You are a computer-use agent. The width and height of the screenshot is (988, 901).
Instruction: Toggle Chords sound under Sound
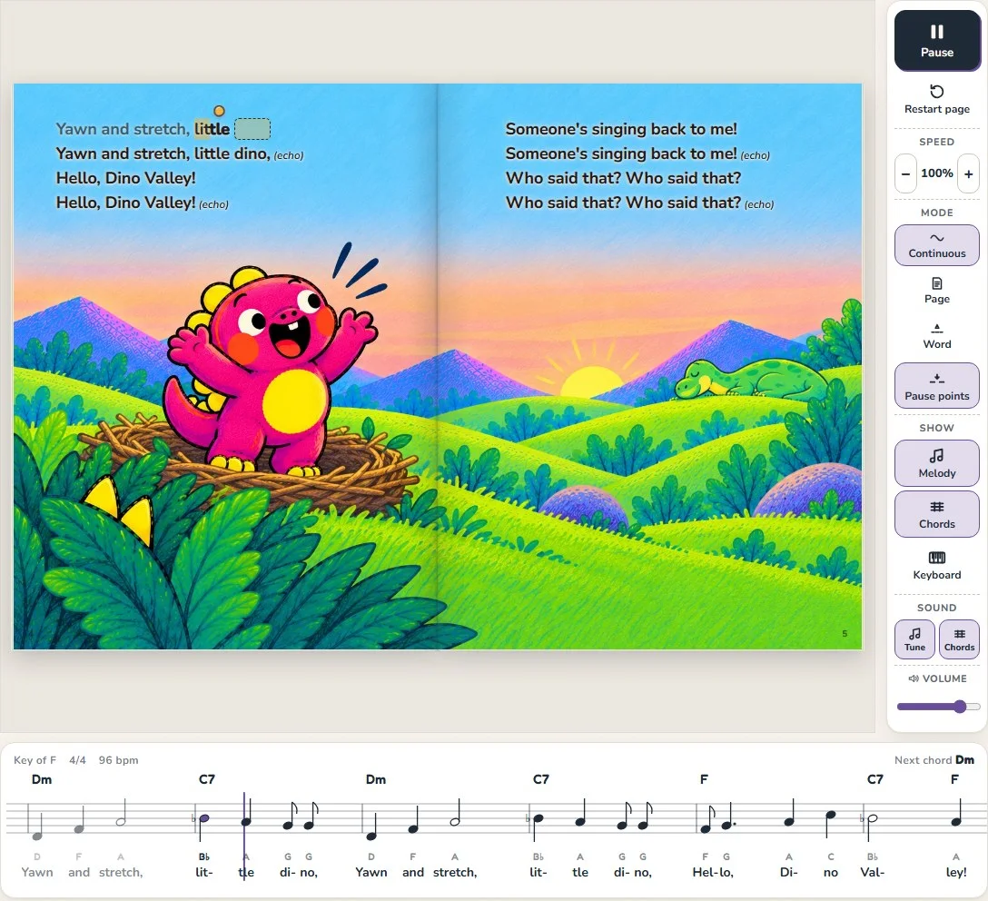[x=959, y=639]
